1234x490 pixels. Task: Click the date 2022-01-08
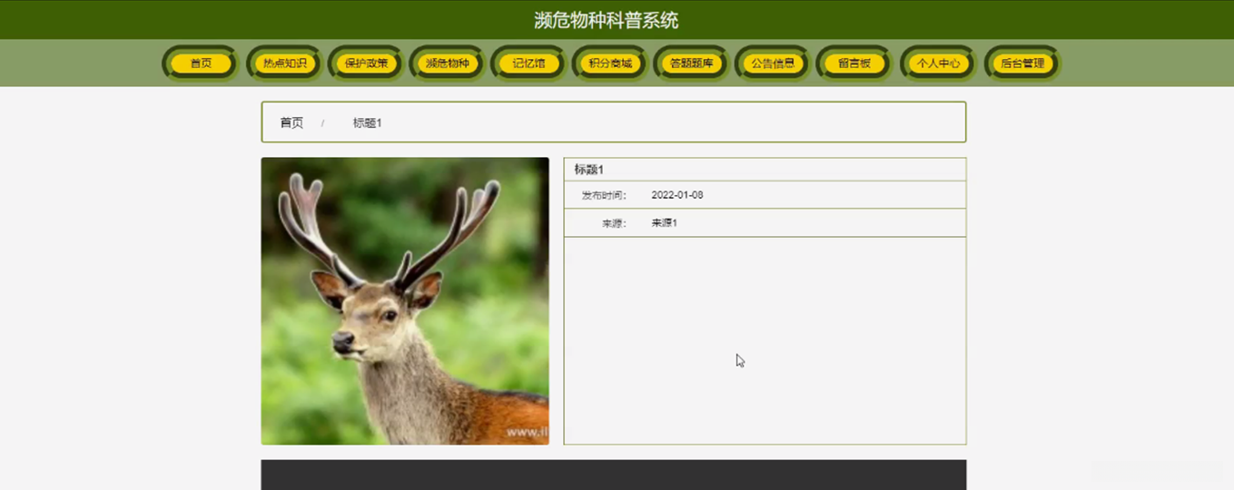click(677, 195)
